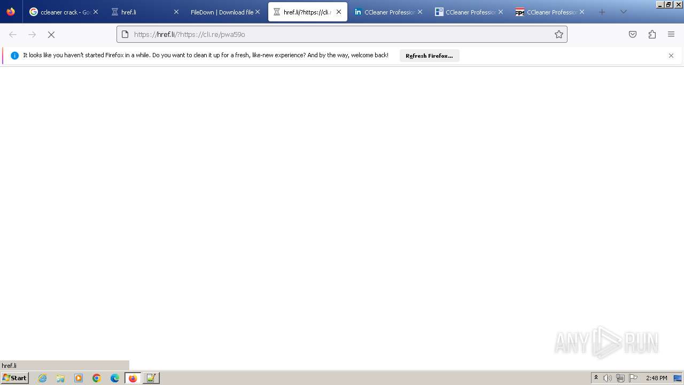The width and height of the screenshot is (684, 385).
Task: Open the Action Center flag icon
Action: 633,378
